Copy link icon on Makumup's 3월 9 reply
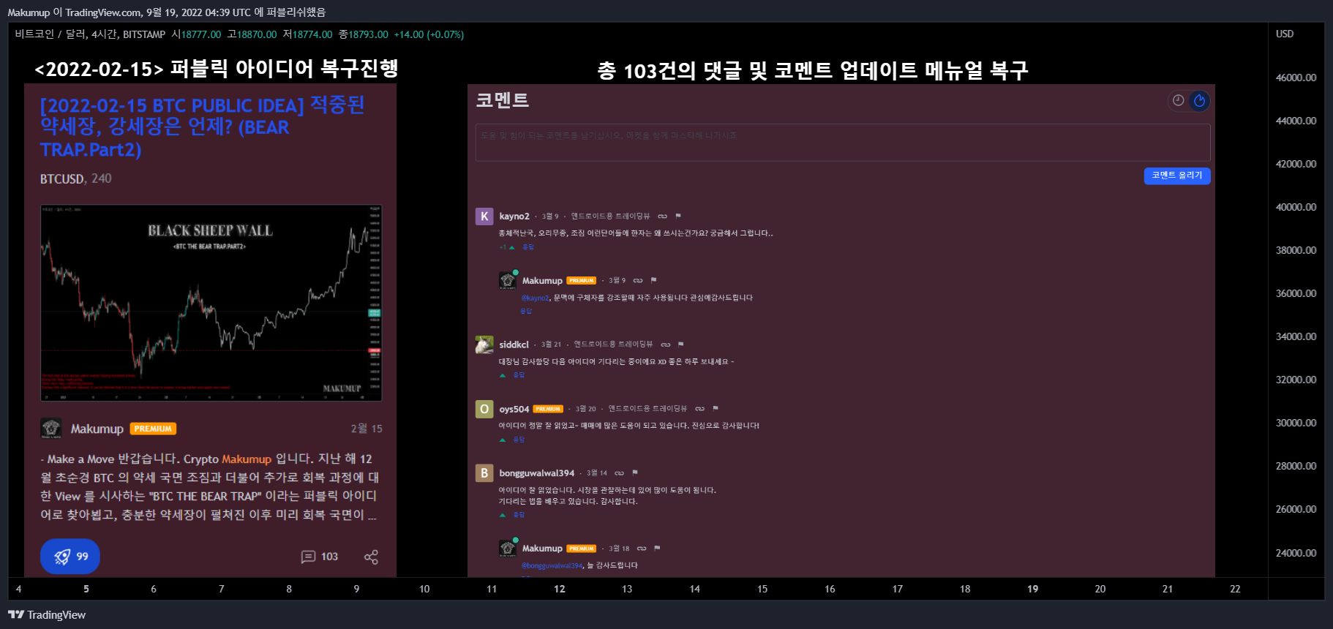The height and width of the screenshot is (629, 1333). [x=638, y=281]
